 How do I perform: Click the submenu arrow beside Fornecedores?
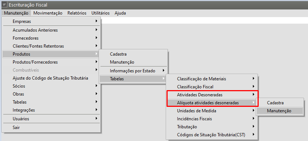pos(96,37)
